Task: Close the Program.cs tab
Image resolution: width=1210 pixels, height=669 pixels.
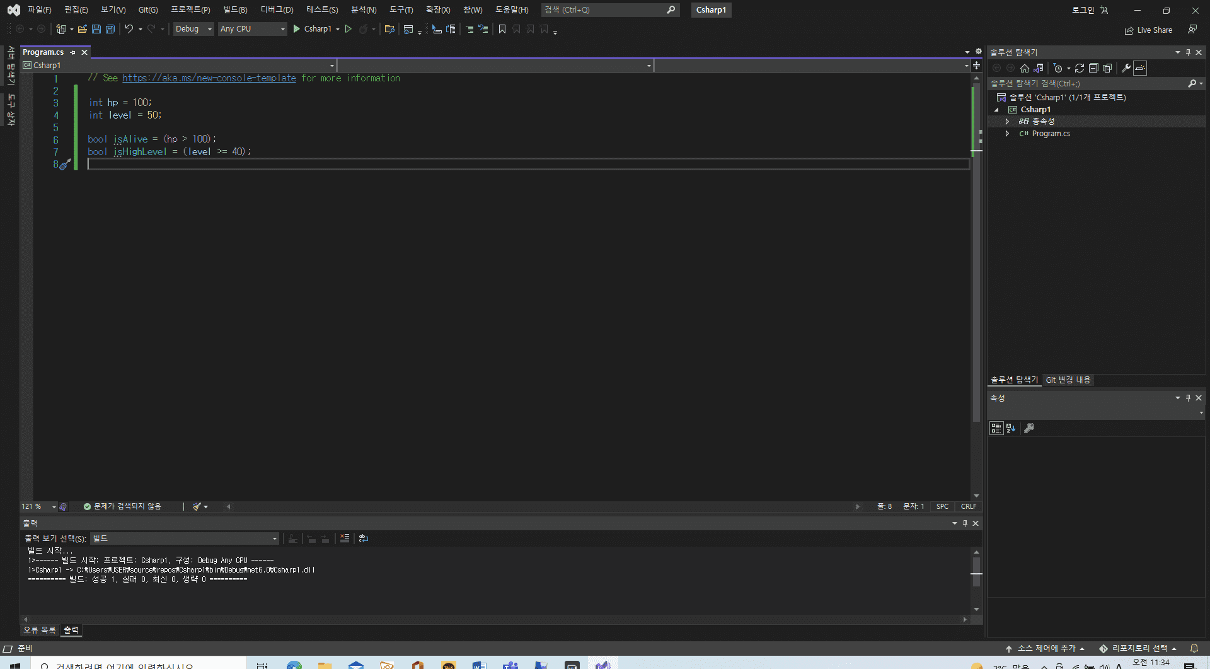Action: [x=84, y=52]
